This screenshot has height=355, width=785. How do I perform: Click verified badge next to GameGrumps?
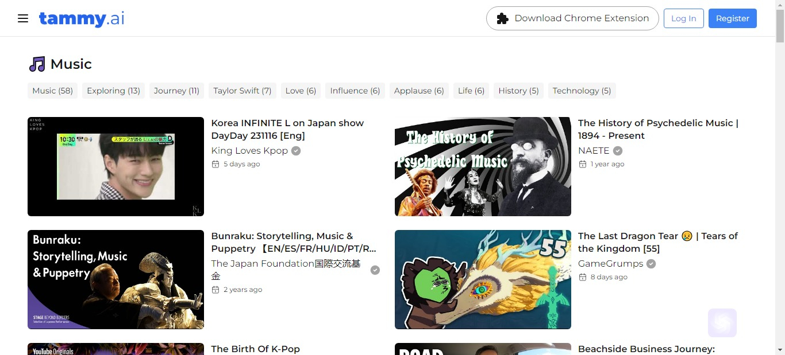(651, 264)
